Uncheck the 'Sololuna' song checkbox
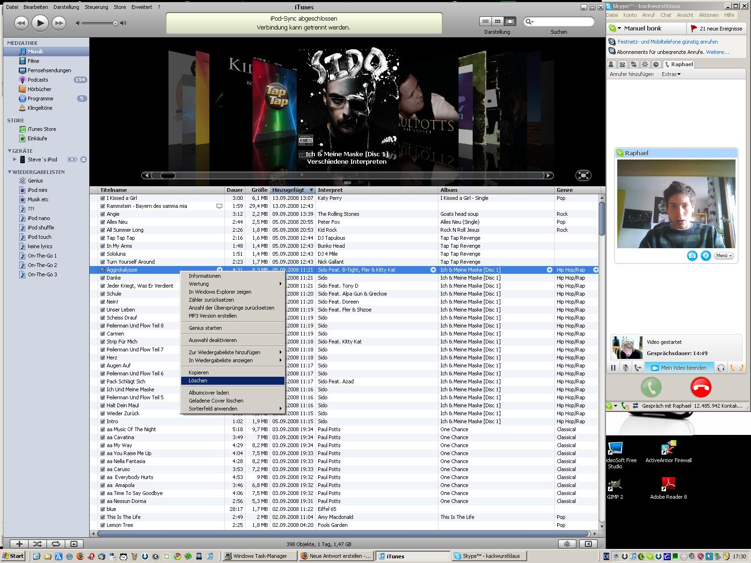Image resolution: width=751 pixels, height=563 pixels. coord(102,254)
